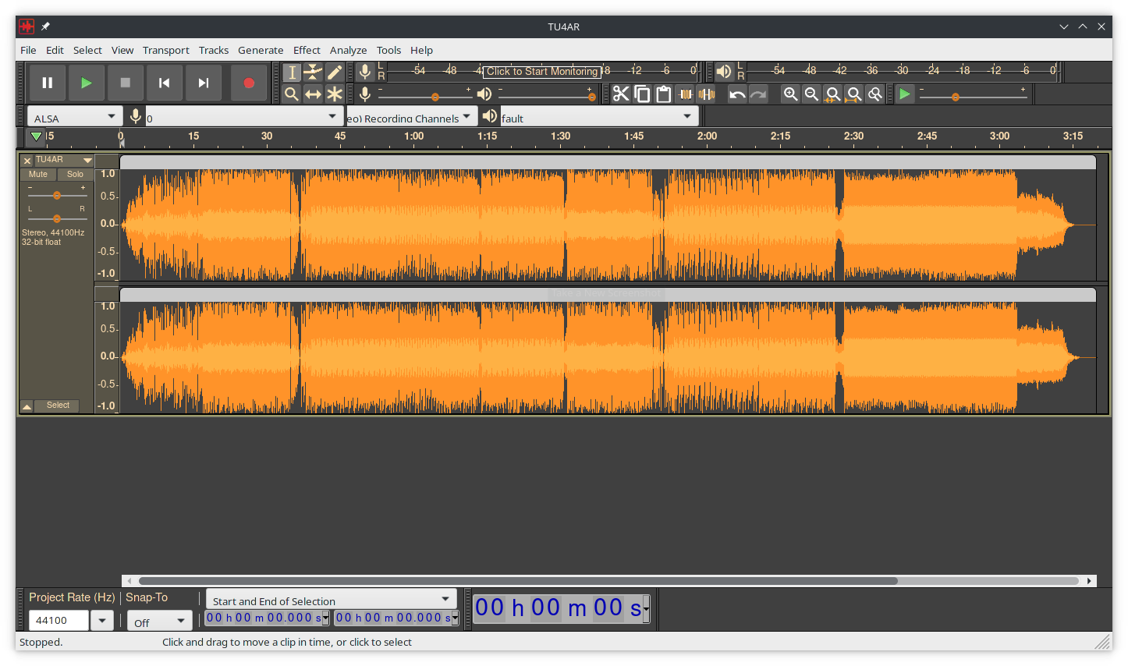This screenshot has height=666, width=1128.
Task: Adjust the Play-at-Speed slider
Action: point(973,97)
